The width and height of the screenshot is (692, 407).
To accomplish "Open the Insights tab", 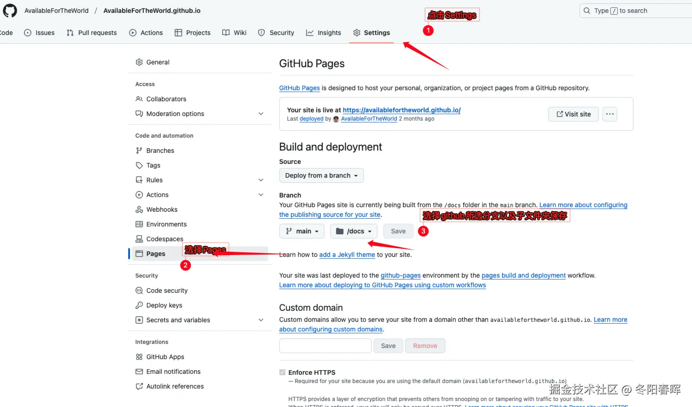I will [x=324, y=33].
